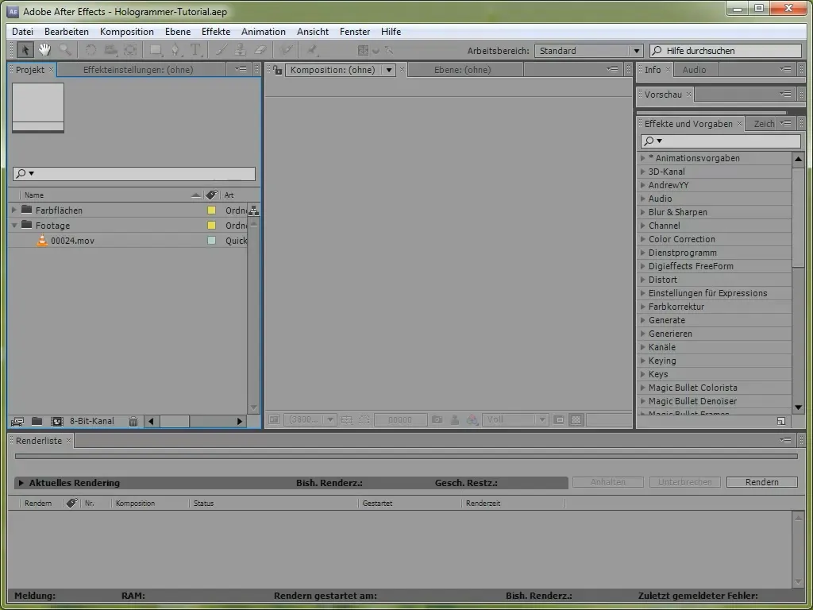Click the new folder icon in Projekt panel
Viewport: 813px width, 610px height.
pos(37,421)
